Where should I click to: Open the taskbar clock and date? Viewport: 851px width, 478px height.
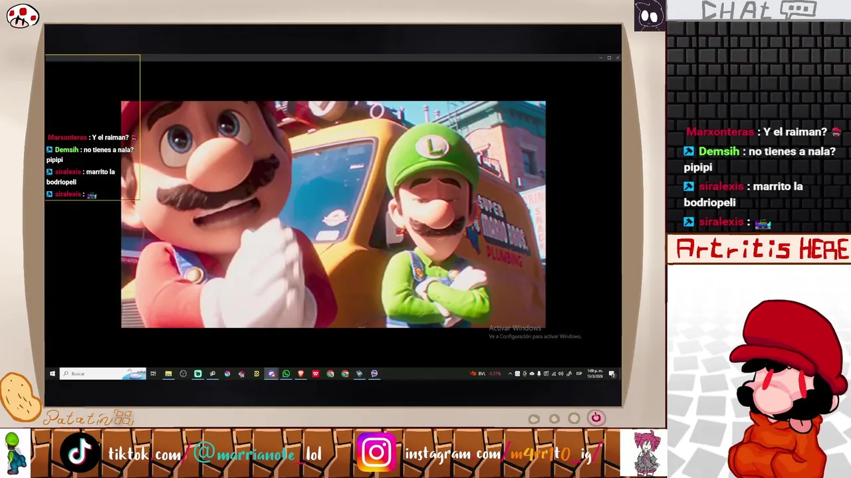click(595, 374)
